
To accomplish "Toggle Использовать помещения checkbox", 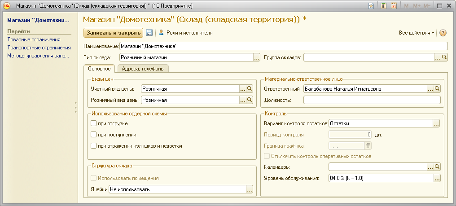I will pyautogui.click(x=93, y=178).
